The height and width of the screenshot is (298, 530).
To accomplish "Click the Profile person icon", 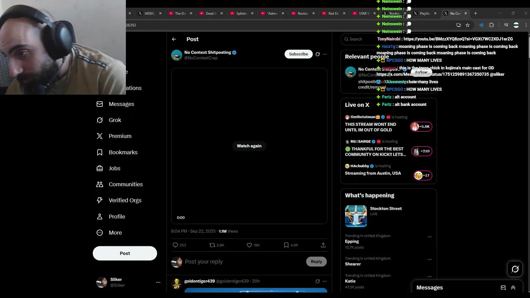I will [x=99, y=216].
